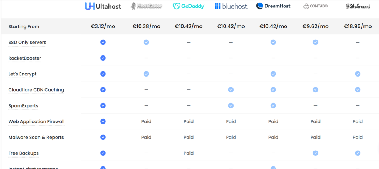Click Ultahost's Let's Encrypt checkmark
379x169 pixels.
coord(103,74)
